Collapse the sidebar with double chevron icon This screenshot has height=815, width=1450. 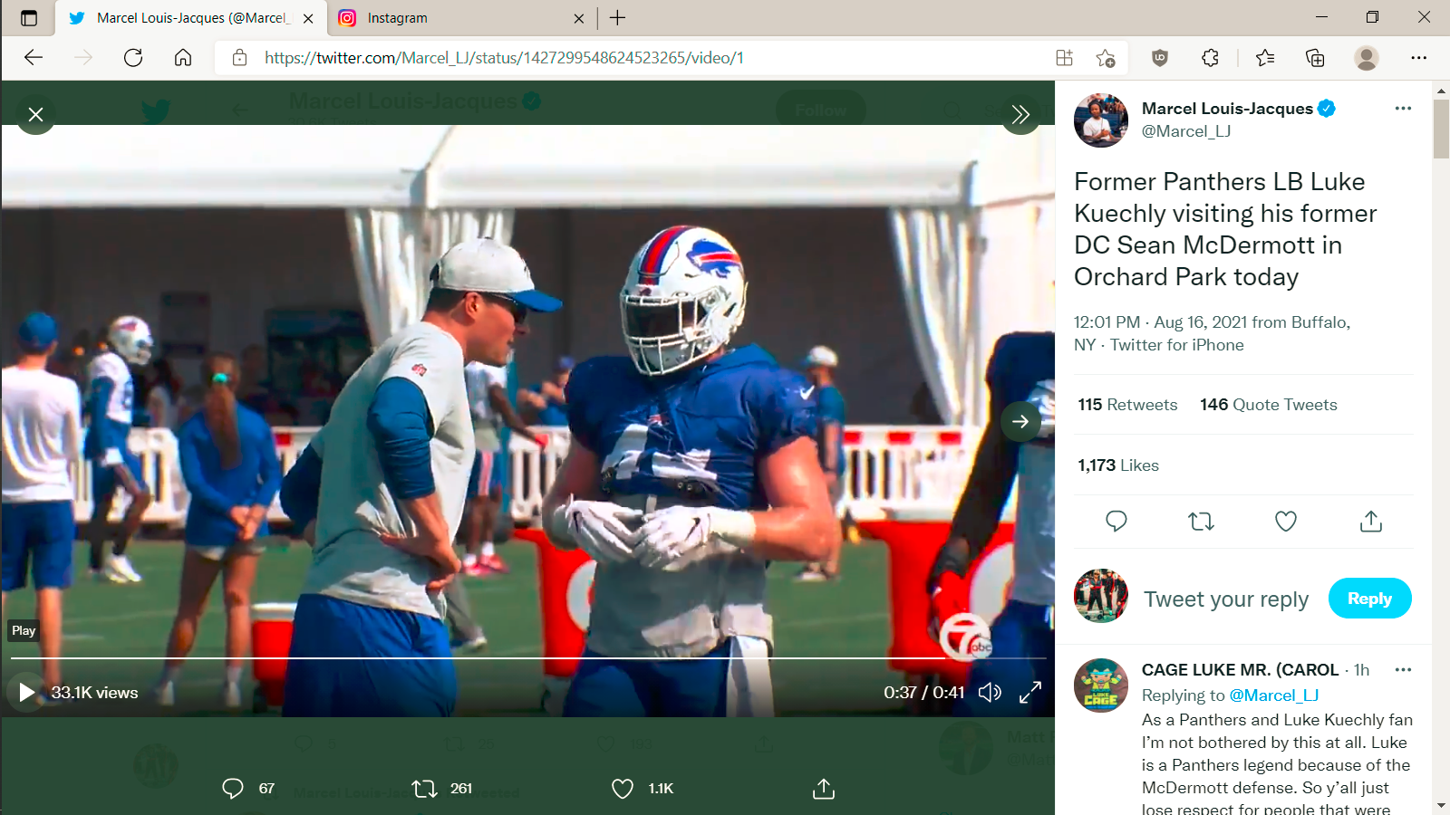[x=1020, y=115]
